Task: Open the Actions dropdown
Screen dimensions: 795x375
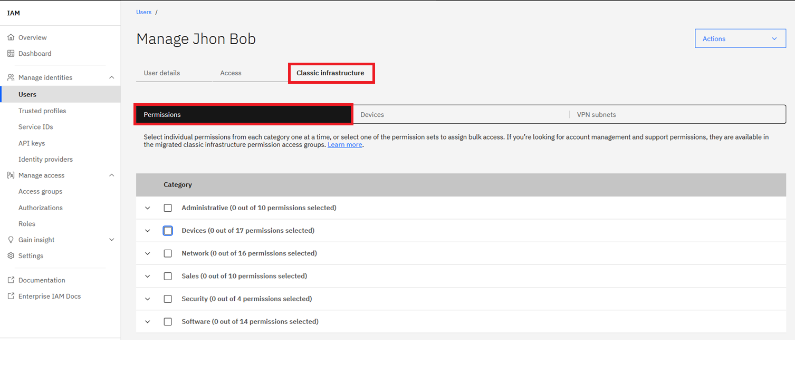Action: pyautogui.click(x=740, y=38)
